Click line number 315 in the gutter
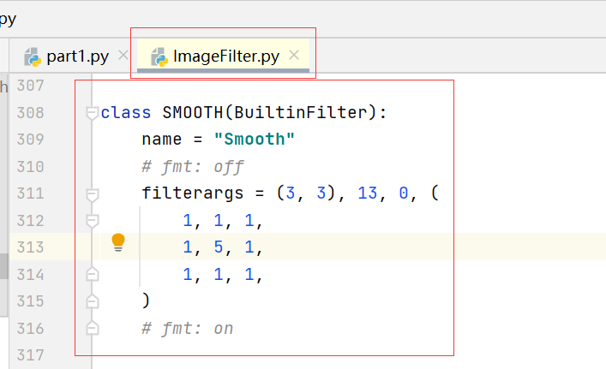The width and height of the screenshot is (606, 369). (31, 301)
